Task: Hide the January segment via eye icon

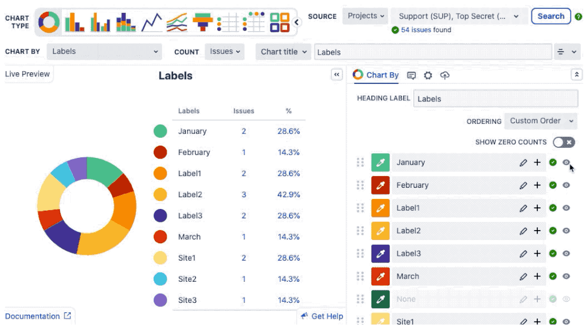Action: point(566,163)
